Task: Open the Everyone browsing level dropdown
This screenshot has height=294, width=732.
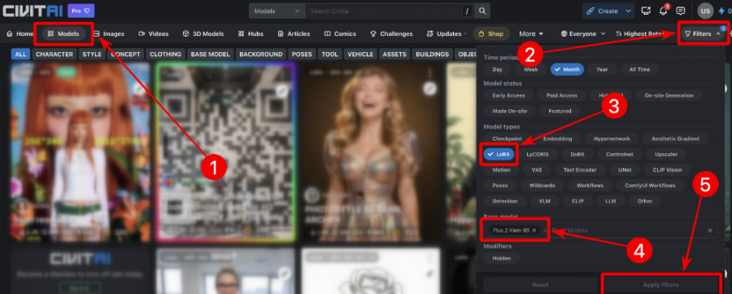Action: tap(583, 33)
